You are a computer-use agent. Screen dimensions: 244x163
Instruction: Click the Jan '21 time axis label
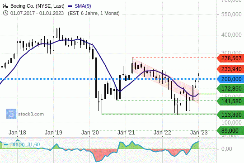[126, 133]
